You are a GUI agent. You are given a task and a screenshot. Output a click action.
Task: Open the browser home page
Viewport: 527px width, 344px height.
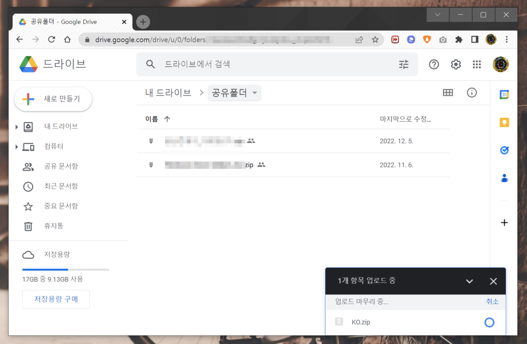tap(67, 39)
